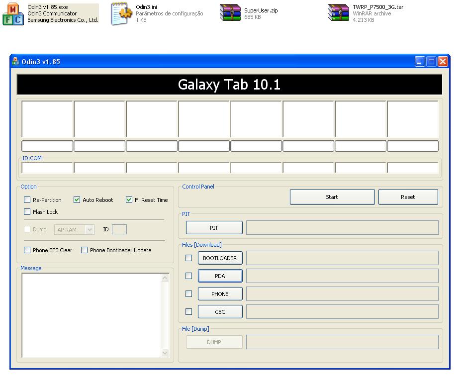
Task: Uncheck the Auto Reboot option
Action: (x=77, y=200)
